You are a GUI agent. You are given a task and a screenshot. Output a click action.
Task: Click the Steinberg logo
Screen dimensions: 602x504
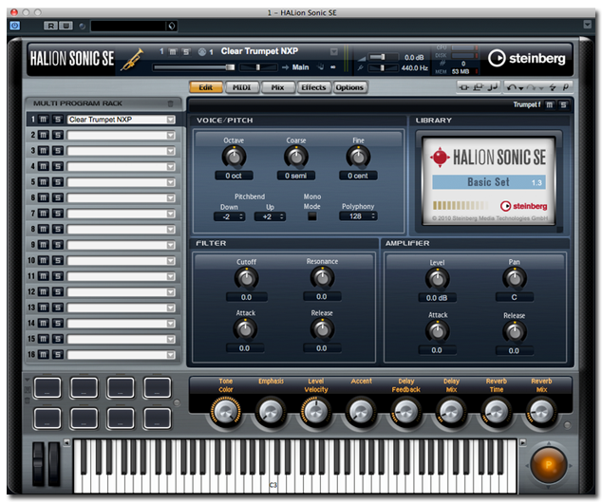tap(526, 58)
